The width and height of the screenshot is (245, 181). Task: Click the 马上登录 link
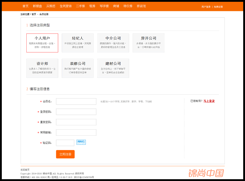pos(209,101)
